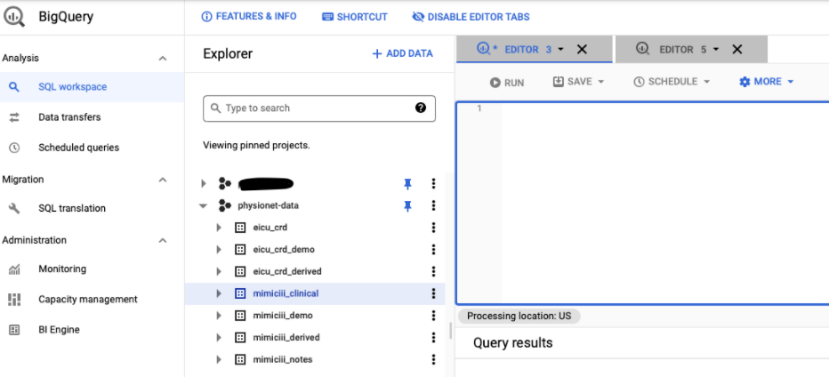The height and width of the screenshot is (377, 829).
Task: Click the search help question mark icon
Action: coord(421,108)
